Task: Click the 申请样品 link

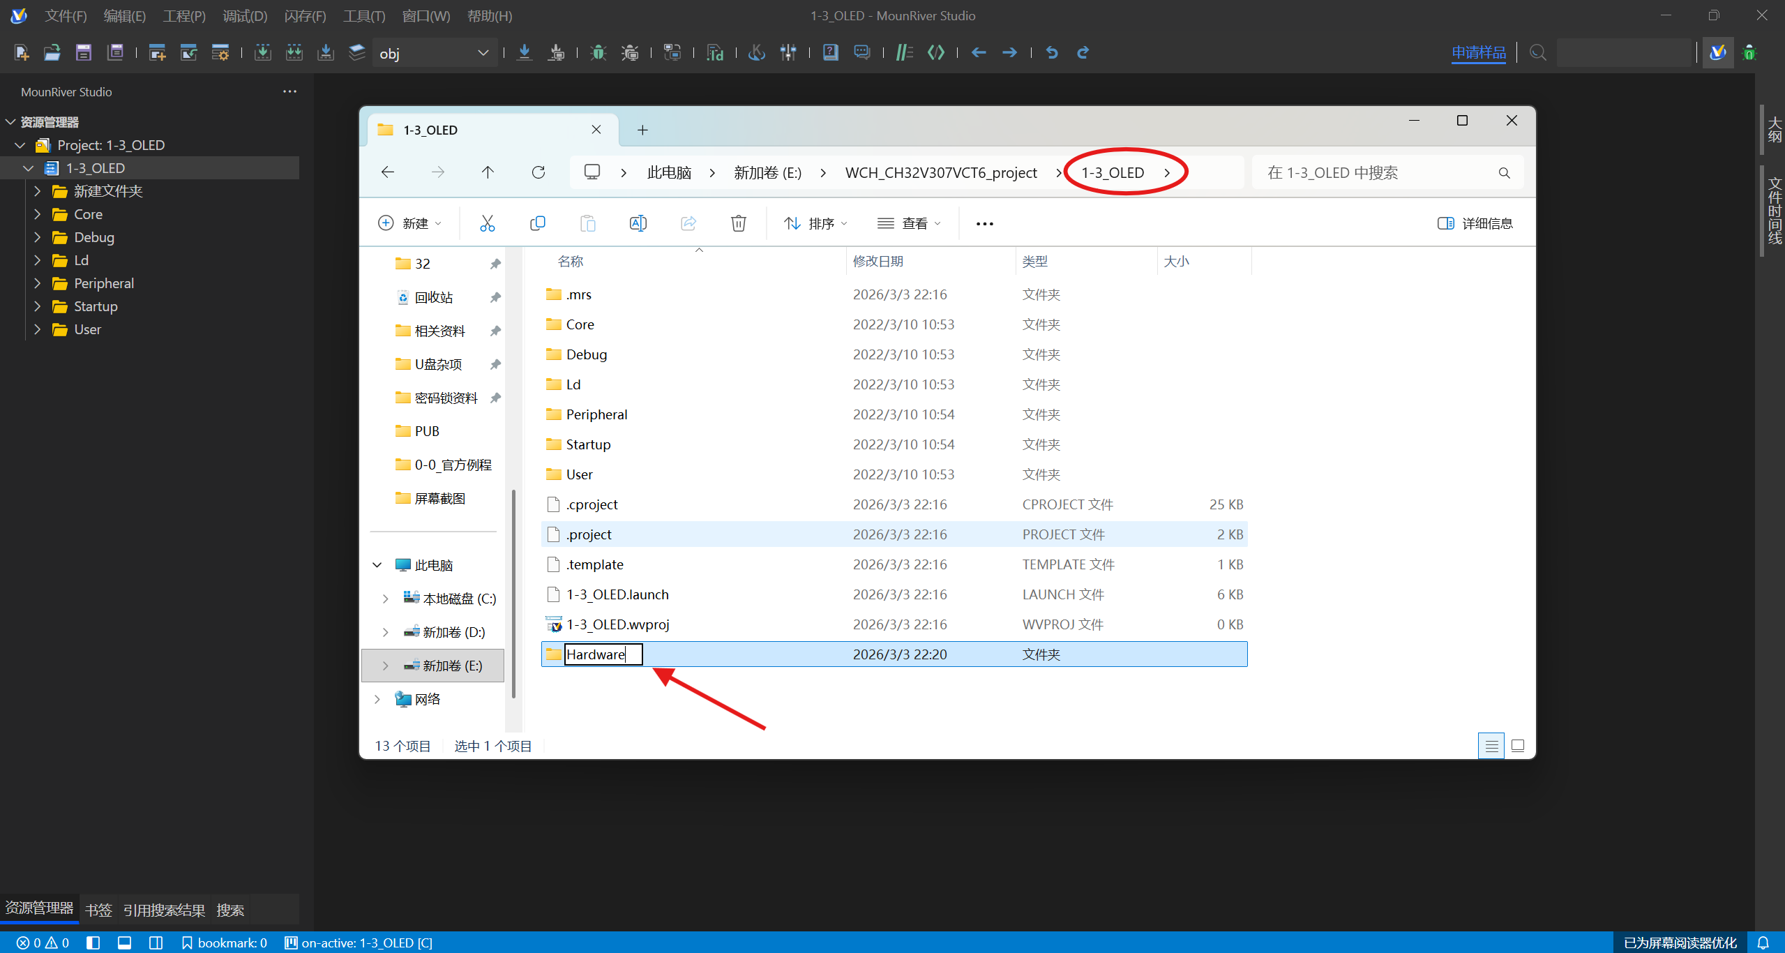Action: tap(1479, 52)
